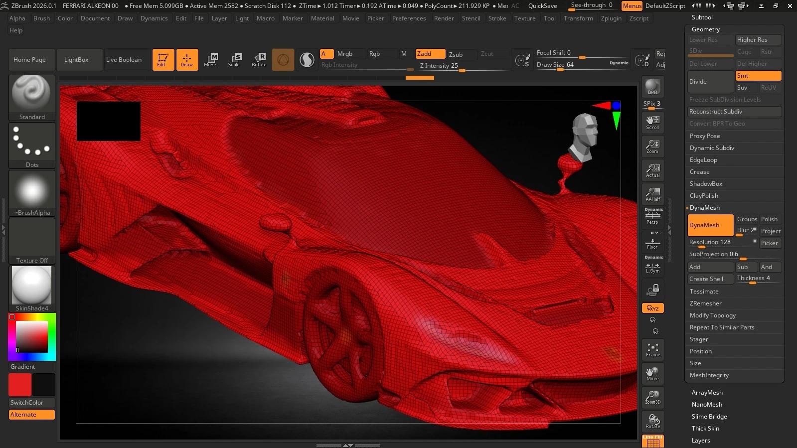The image size is (797, 448).
Task: Open the Dots stroke picker
Action: 32,146
